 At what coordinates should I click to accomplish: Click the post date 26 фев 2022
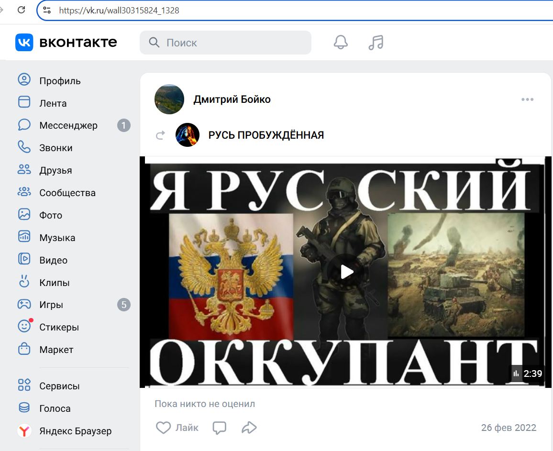(x=509, y=428)
